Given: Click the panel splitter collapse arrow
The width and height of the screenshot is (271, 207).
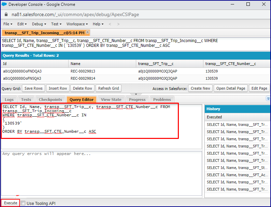Looking at the screenshot, I should [x=136, y=94].
